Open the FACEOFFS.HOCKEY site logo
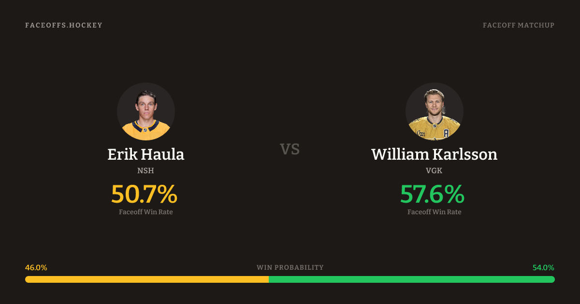 64,25
